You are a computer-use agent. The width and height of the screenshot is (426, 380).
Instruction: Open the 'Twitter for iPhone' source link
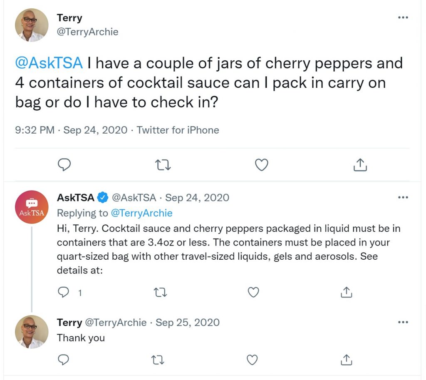(178, 130)
